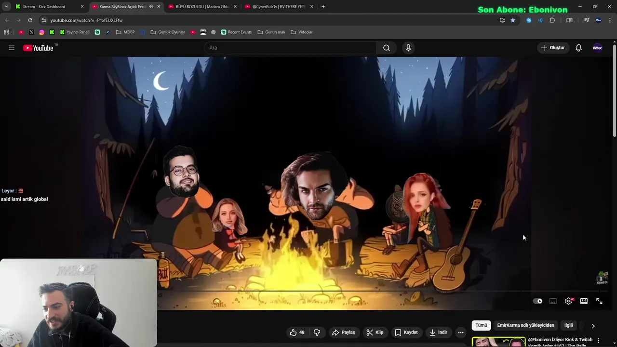
Task: Toggle subtitles in the video player
Action: 553,301
